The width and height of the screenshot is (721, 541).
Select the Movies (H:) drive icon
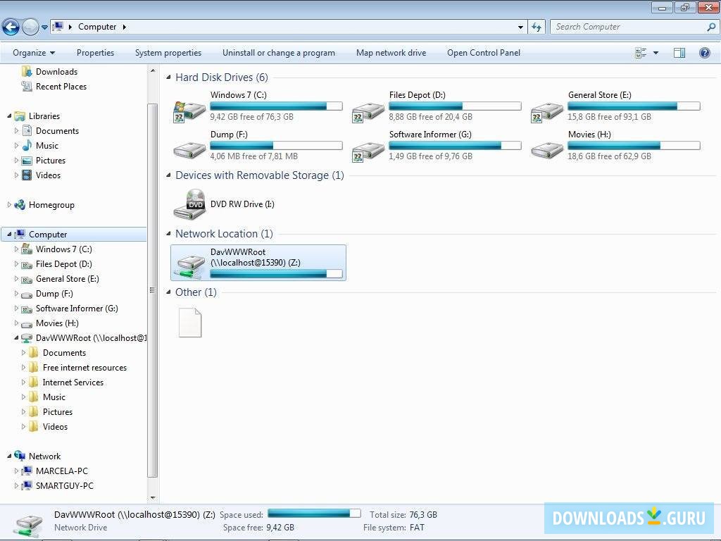pos(546,150)
